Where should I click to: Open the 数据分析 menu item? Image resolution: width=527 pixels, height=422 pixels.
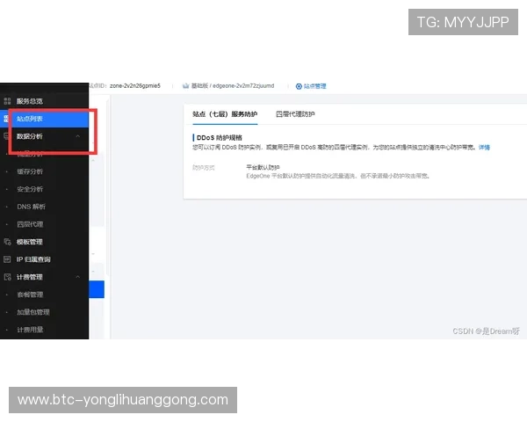pyautogui.click(x=30, y=136)
